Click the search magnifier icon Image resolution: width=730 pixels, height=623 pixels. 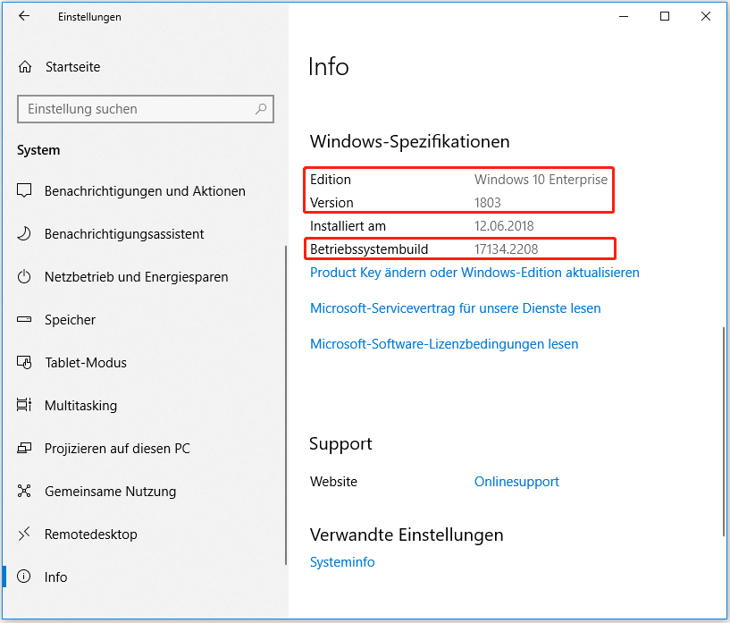coord(261,109)
